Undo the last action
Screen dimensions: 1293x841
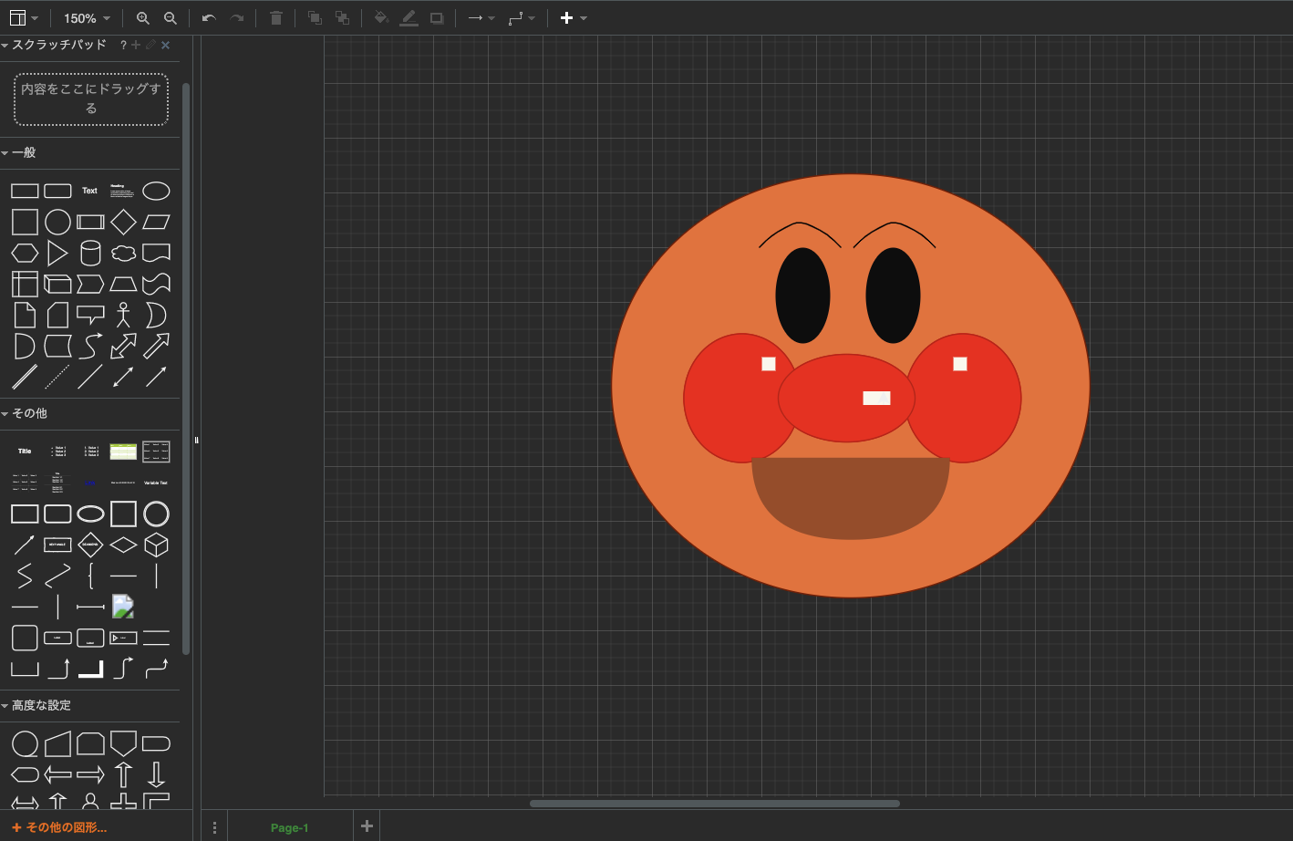(x=209, y=18)
